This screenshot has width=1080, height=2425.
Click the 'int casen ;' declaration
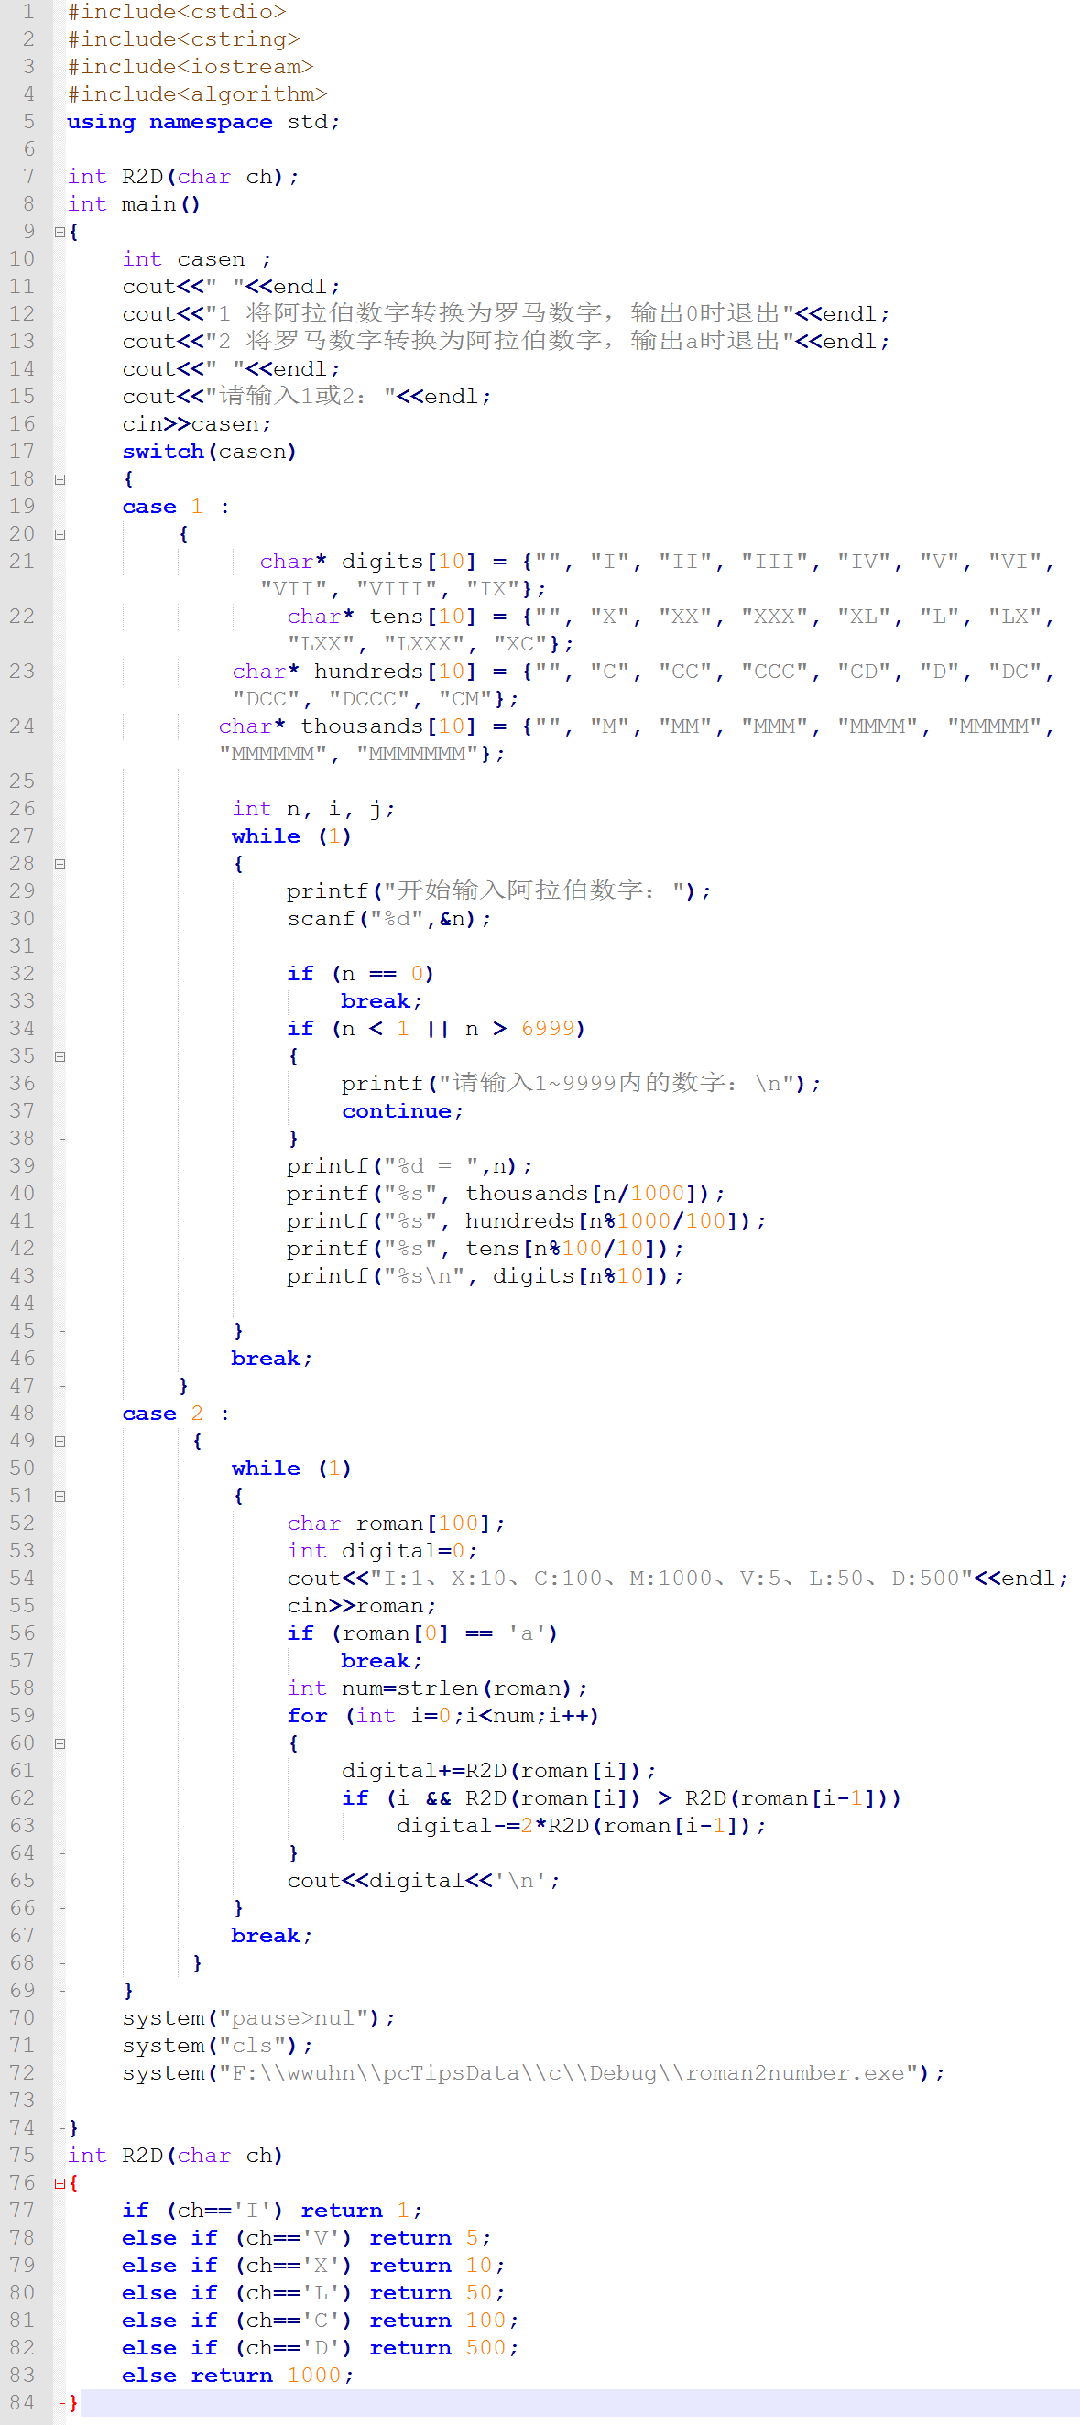pos(198,260)
